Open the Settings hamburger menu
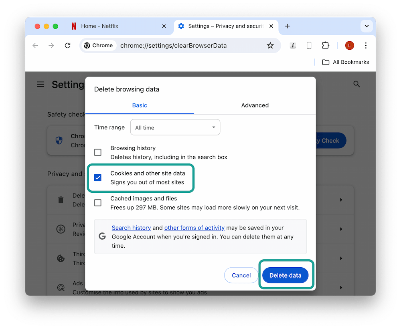This screenshot has width=401, height=329. 41,84
